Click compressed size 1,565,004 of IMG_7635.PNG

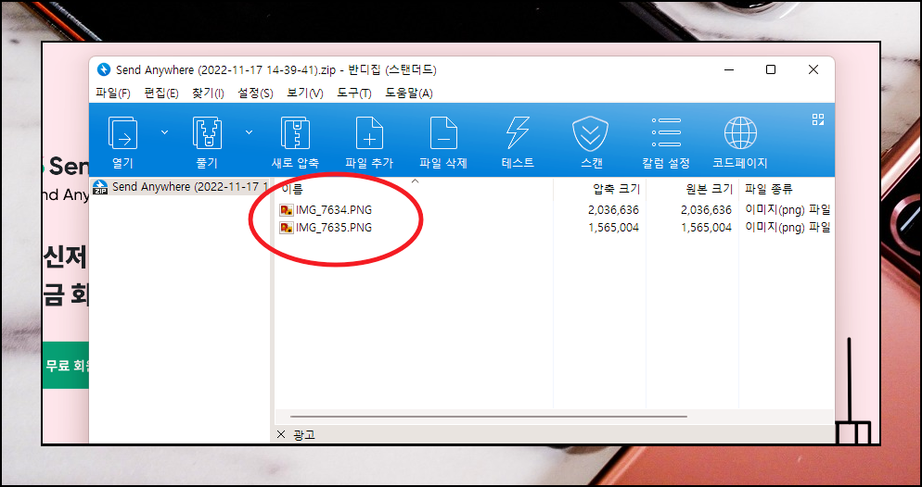pyautogui.click(x=613, y=228)
